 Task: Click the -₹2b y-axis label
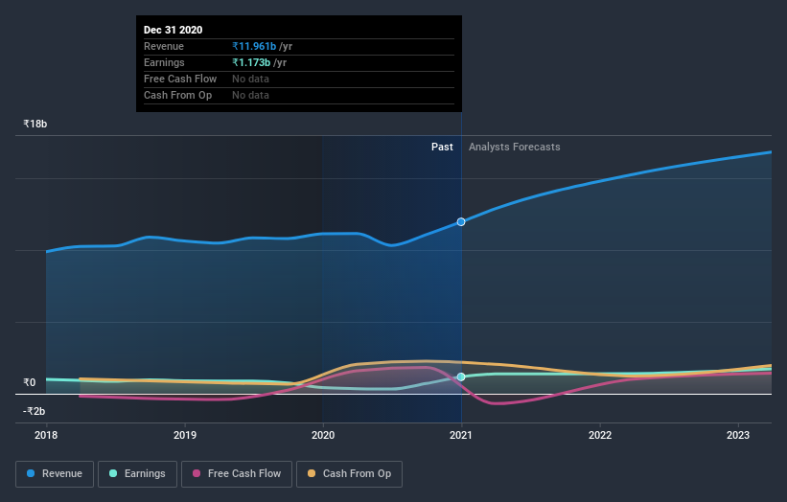click(x=35, y=411)
